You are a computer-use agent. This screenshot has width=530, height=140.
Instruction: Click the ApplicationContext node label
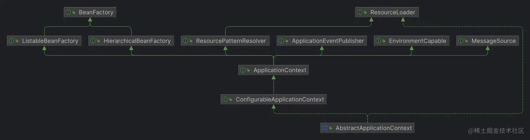point(280,70)
